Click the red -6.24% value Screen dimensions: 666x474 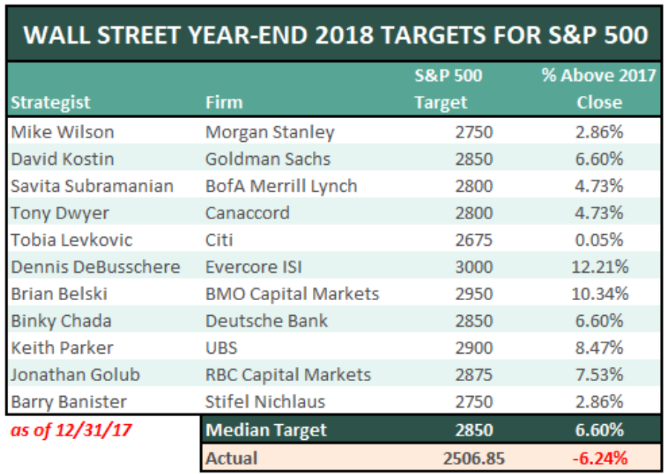pyautogui.click(x=600, y=458)
